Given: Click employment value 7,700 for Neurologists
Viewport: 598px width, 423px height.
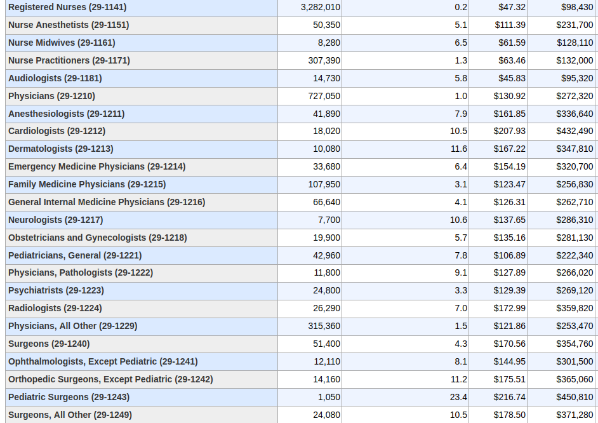Looking at the screenshot, I should [x=329, y=220].
